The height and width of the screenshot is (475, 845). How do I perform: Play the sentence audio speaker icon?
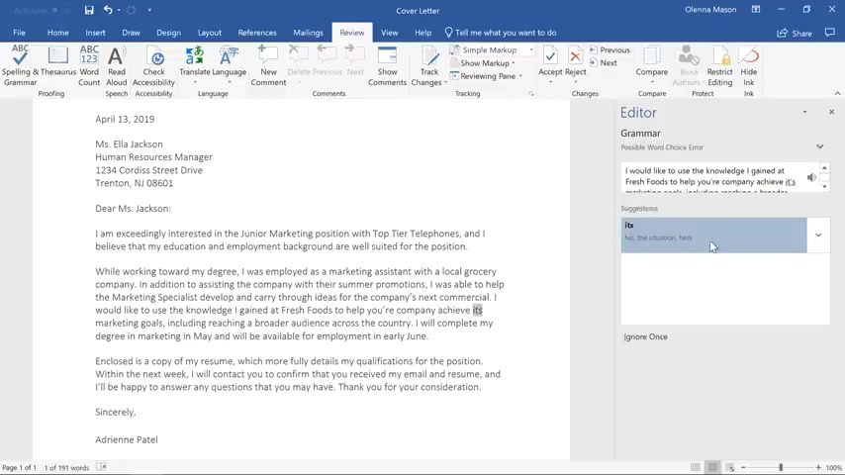811,177
